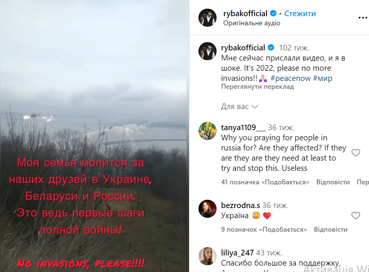This screenshot has height=272, width=369.
Task: Open tanya1109___ profile avatar
Action: [x=208, y=131]
